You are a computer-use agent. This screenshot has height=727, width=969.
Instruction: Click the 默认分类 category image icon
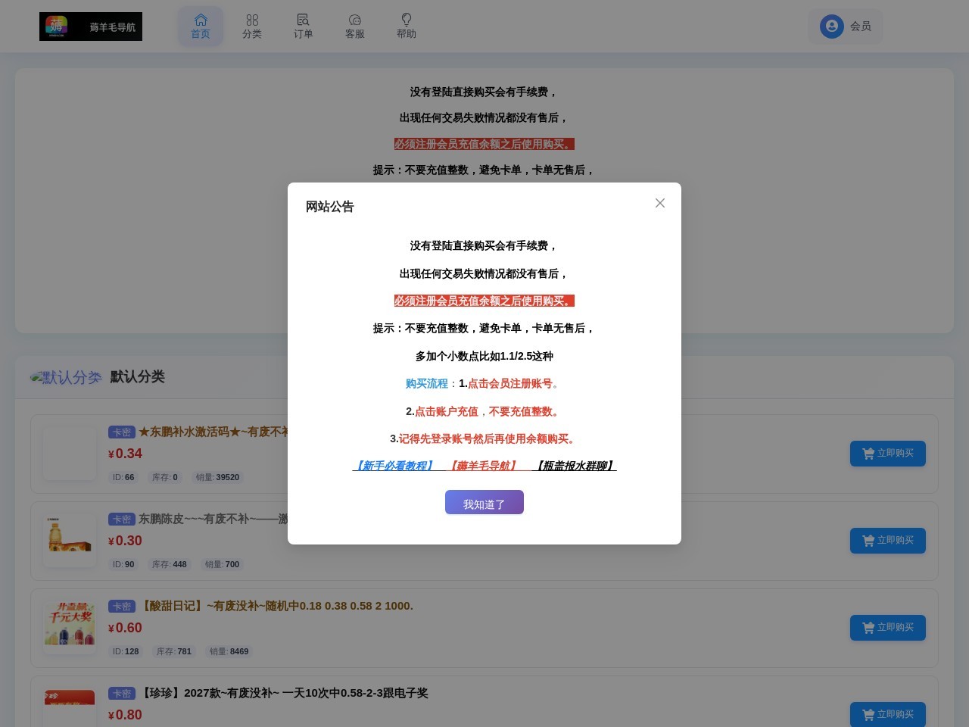point(67,377)
